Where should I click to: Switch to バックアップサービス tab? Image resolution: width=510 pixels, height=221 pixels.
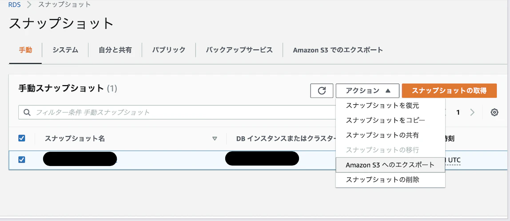[x=239, y=50]
